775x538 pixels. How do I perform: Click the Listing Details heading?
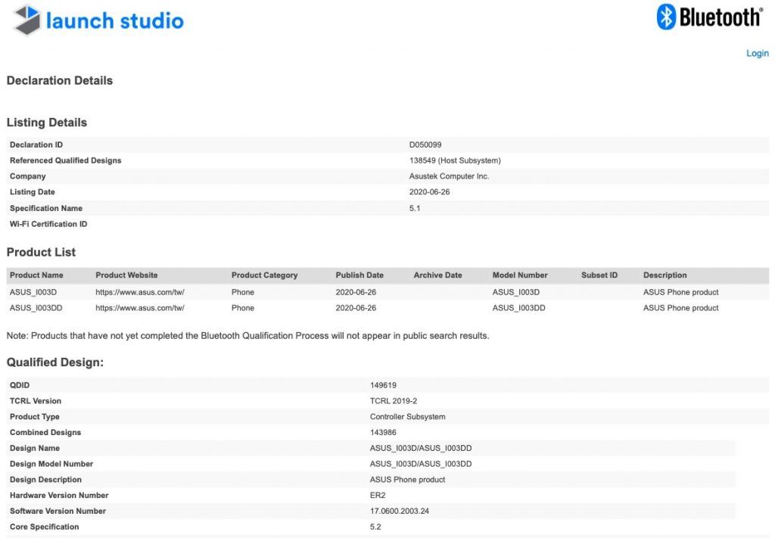coord(47,123)
